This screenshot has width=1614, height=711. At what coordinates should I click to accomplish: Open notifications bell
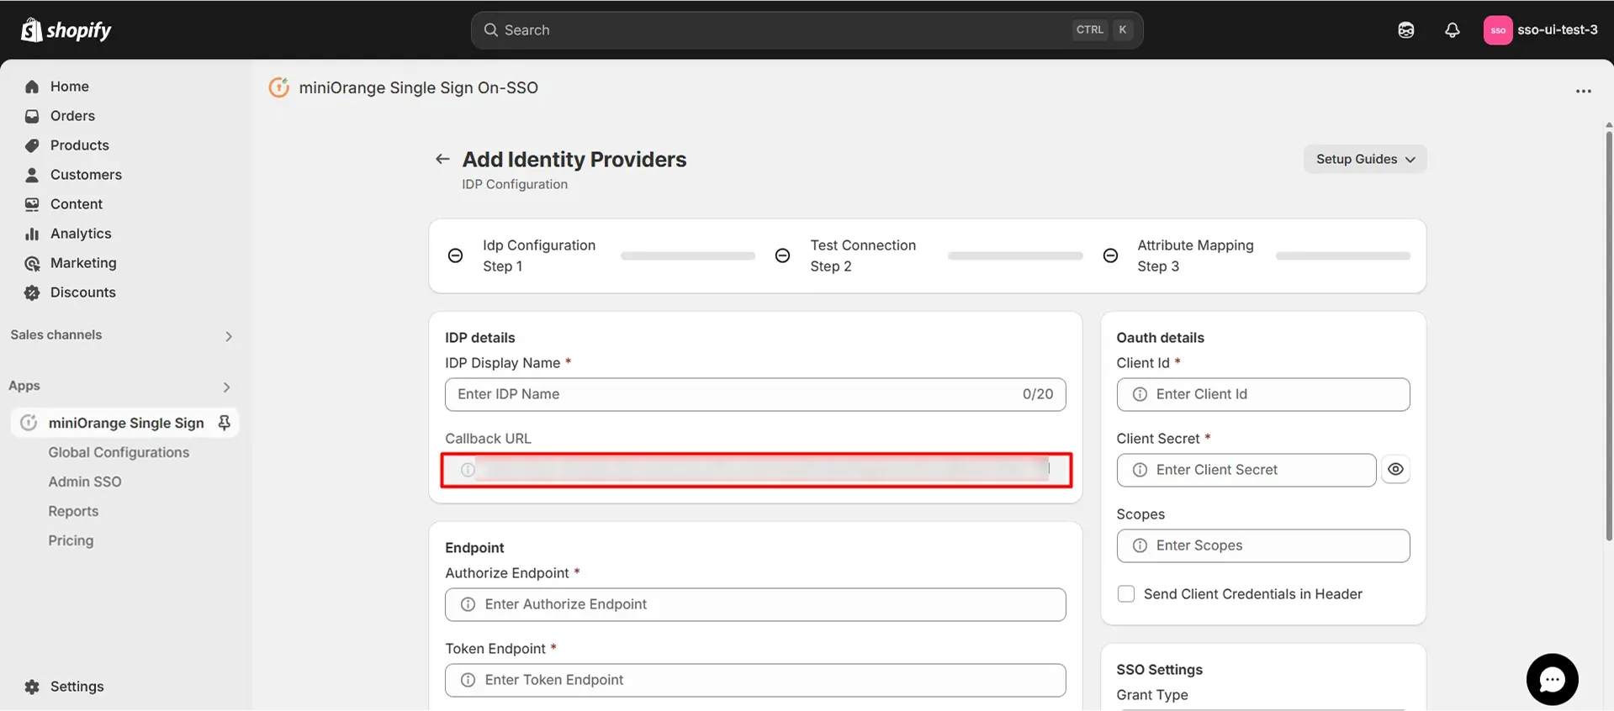(x=1452, y=30)
